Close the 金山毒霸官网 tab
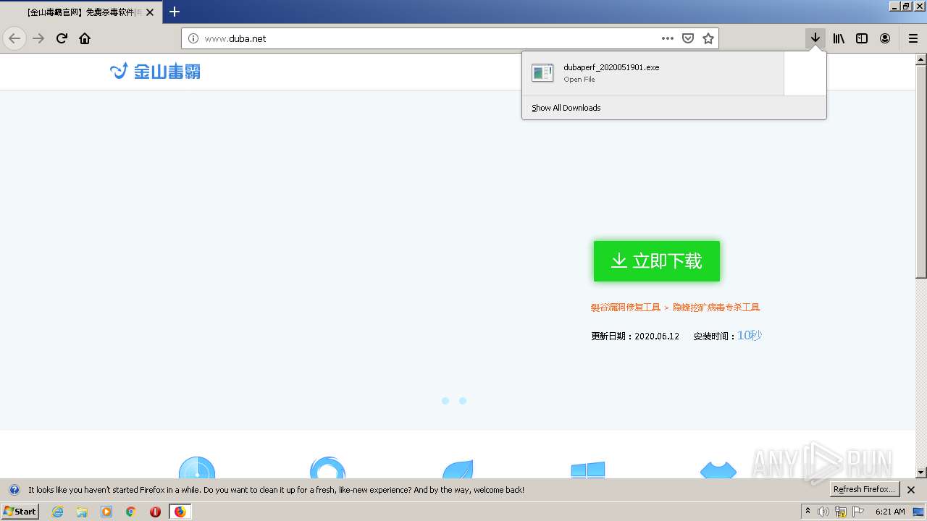 150,12
